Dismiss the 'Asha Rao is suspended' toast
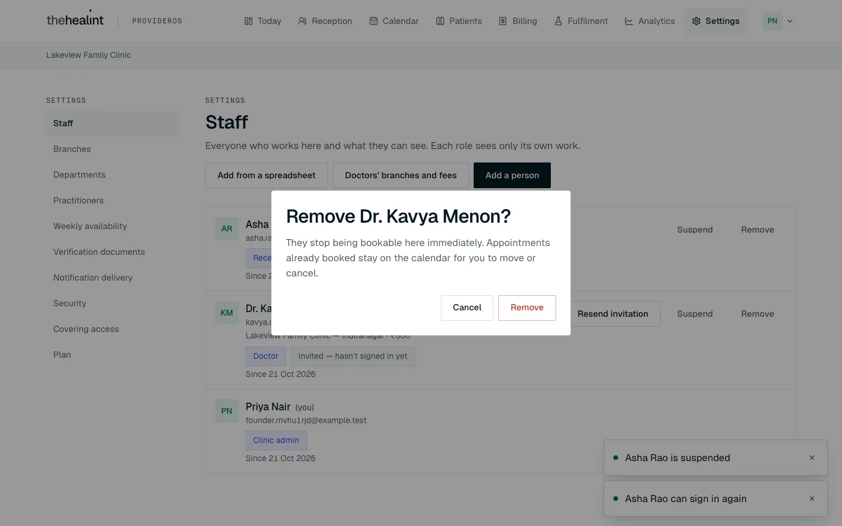 click(812, 458)
